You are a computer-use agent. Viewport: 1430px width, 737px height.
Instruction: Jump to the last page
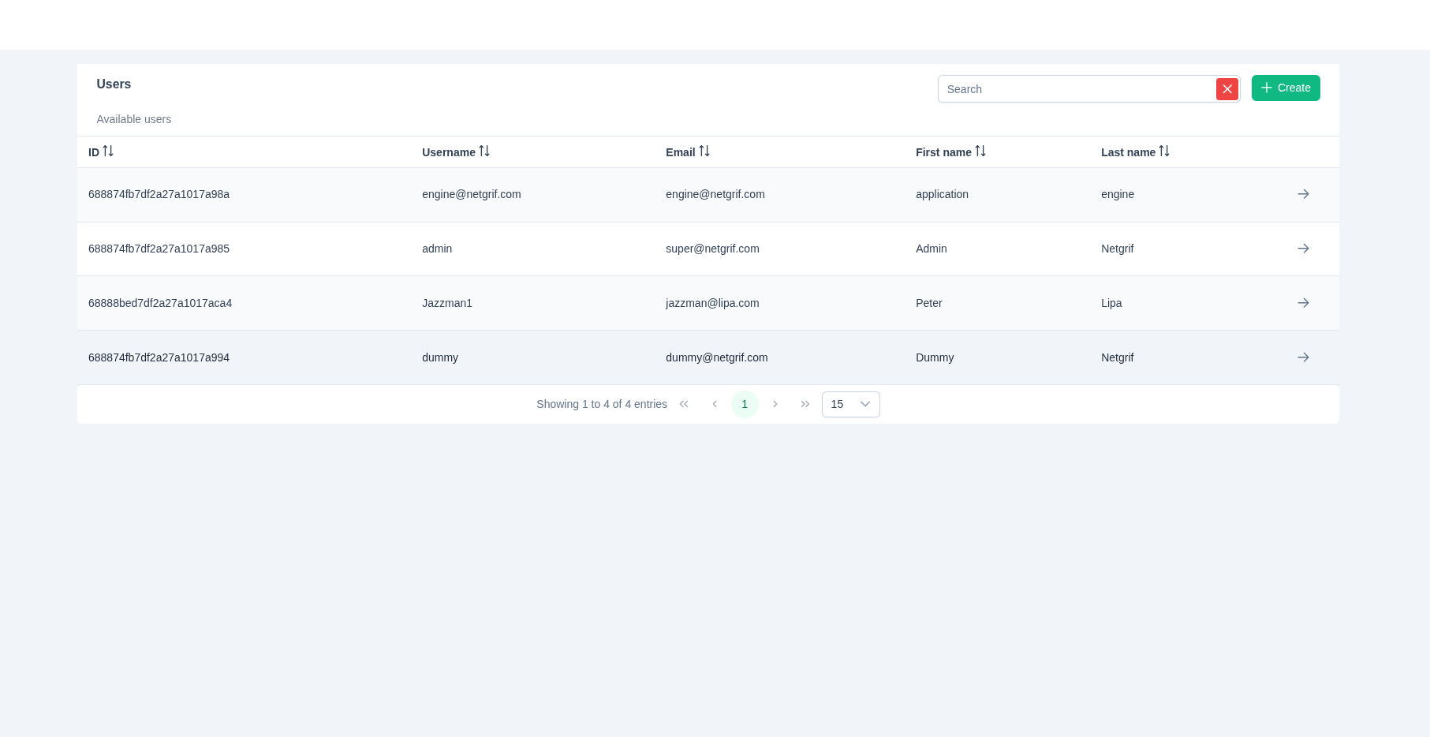pyautogui.click(x=805, y=404)
